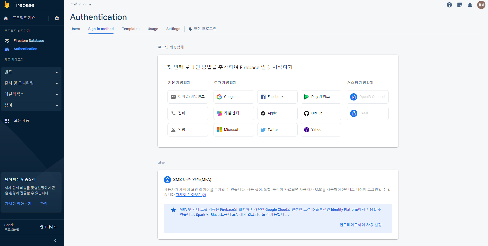Select the anonymous user icon
Screen dimensions: 488x246
173,130
